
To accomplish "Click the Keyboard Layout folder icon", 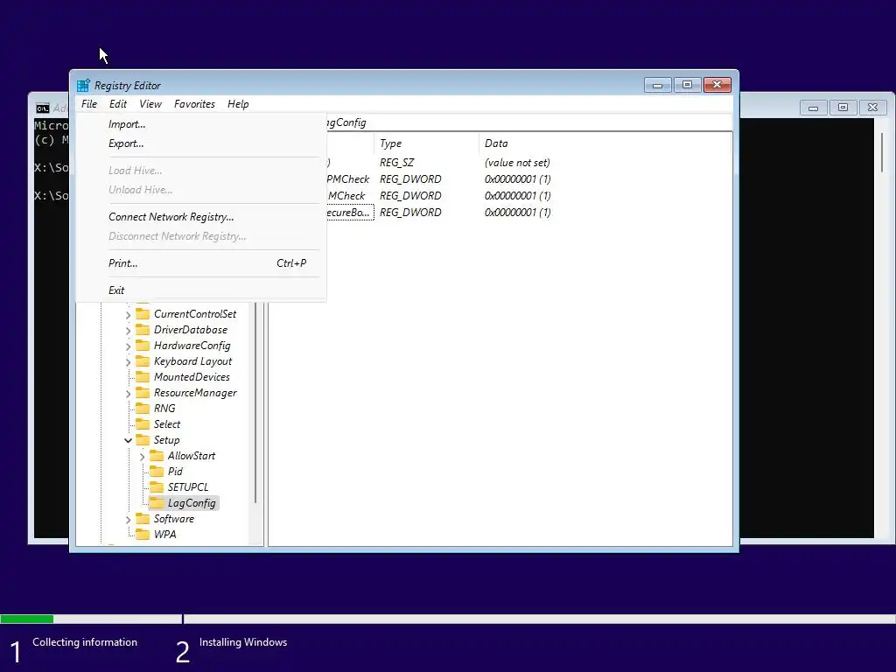I will [x=143, y=361].
